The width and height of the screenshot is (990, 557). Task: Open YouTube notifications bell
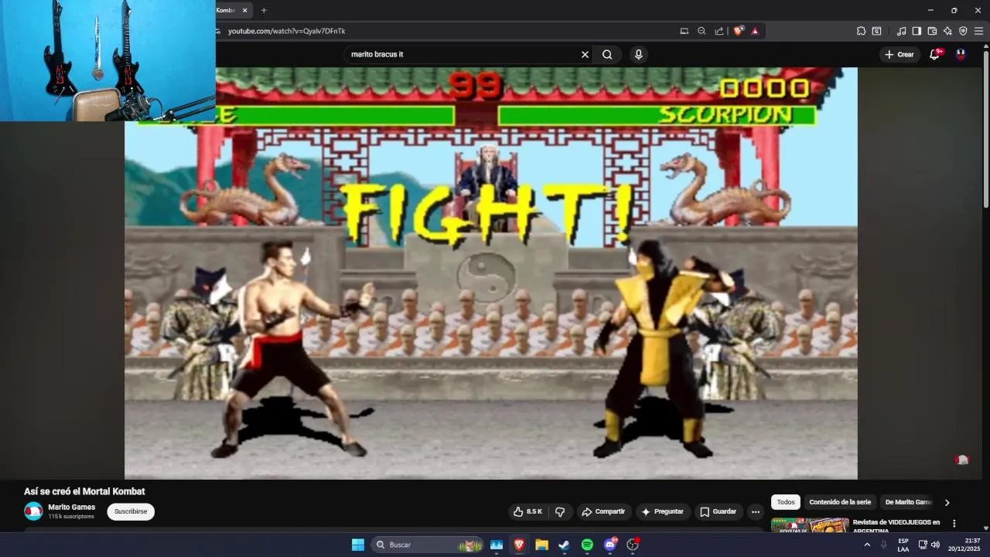[x=934, y=54]
